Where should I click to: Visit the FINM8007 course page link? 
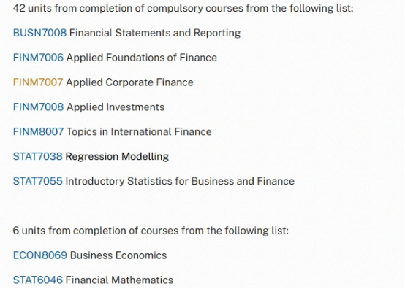(x=38, y=132)
